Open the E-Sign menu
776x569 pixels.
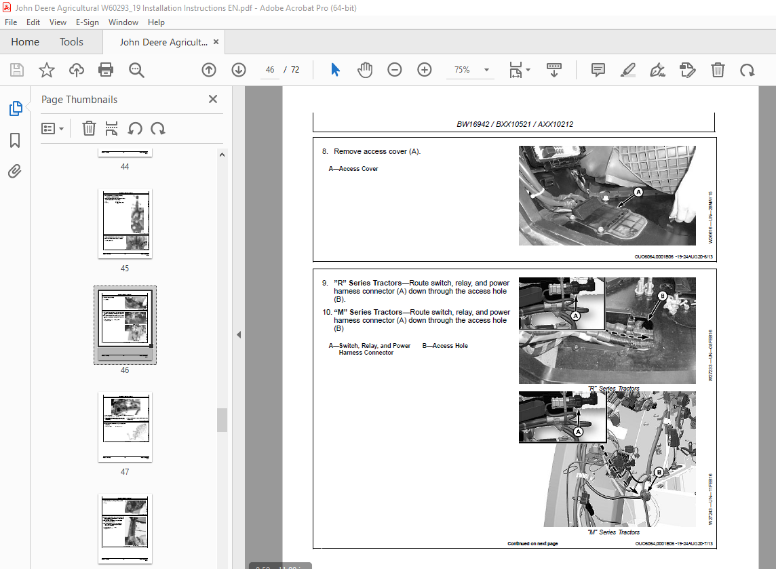[x=87, y=22]
